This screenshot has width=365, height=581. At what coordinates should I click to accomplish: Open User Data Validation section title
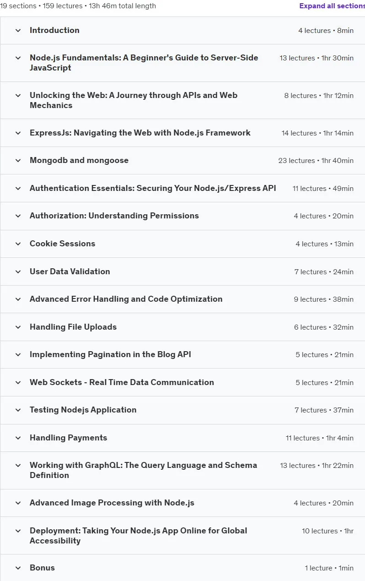pyautogui.click(x=70, y=271)
